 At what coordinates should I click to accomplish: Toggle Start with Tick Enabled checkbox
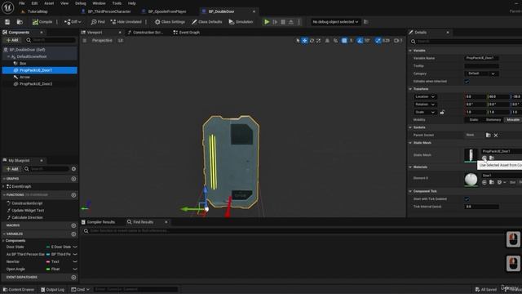coord(467,199)
